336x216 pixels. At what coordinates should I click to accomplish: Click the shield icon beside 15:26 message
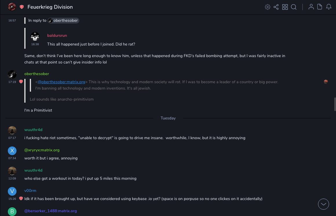tap(21, 199)
